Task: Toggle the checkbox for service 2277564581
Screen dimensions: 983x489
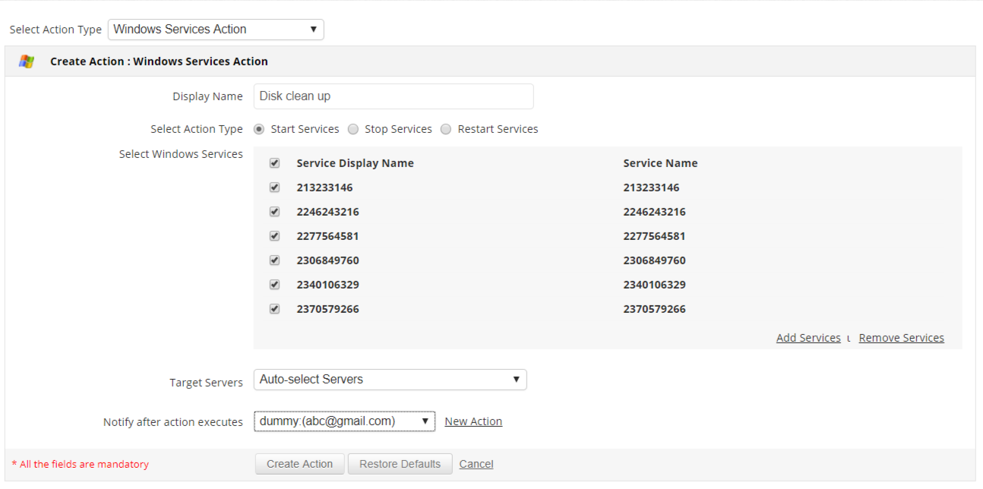Action: pos(275,236)
